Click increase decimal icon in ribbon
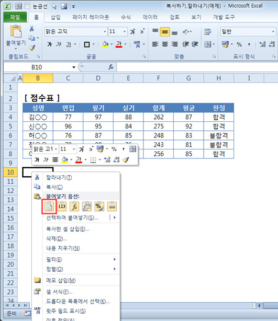 pos(262,44)
